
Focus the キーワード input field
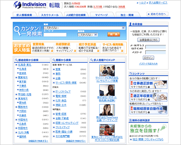[x=55, y=35]
